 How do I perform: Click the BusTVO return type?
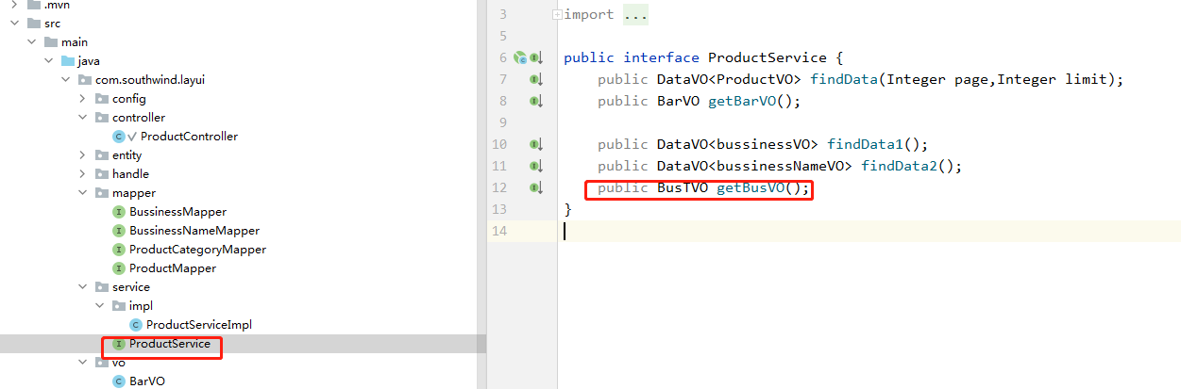click(683, 188)
